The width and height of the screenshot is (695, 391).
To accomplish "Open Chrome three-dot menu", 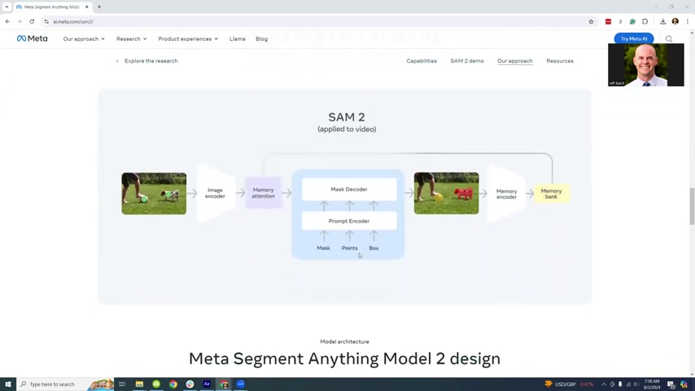I will point(688,21).
